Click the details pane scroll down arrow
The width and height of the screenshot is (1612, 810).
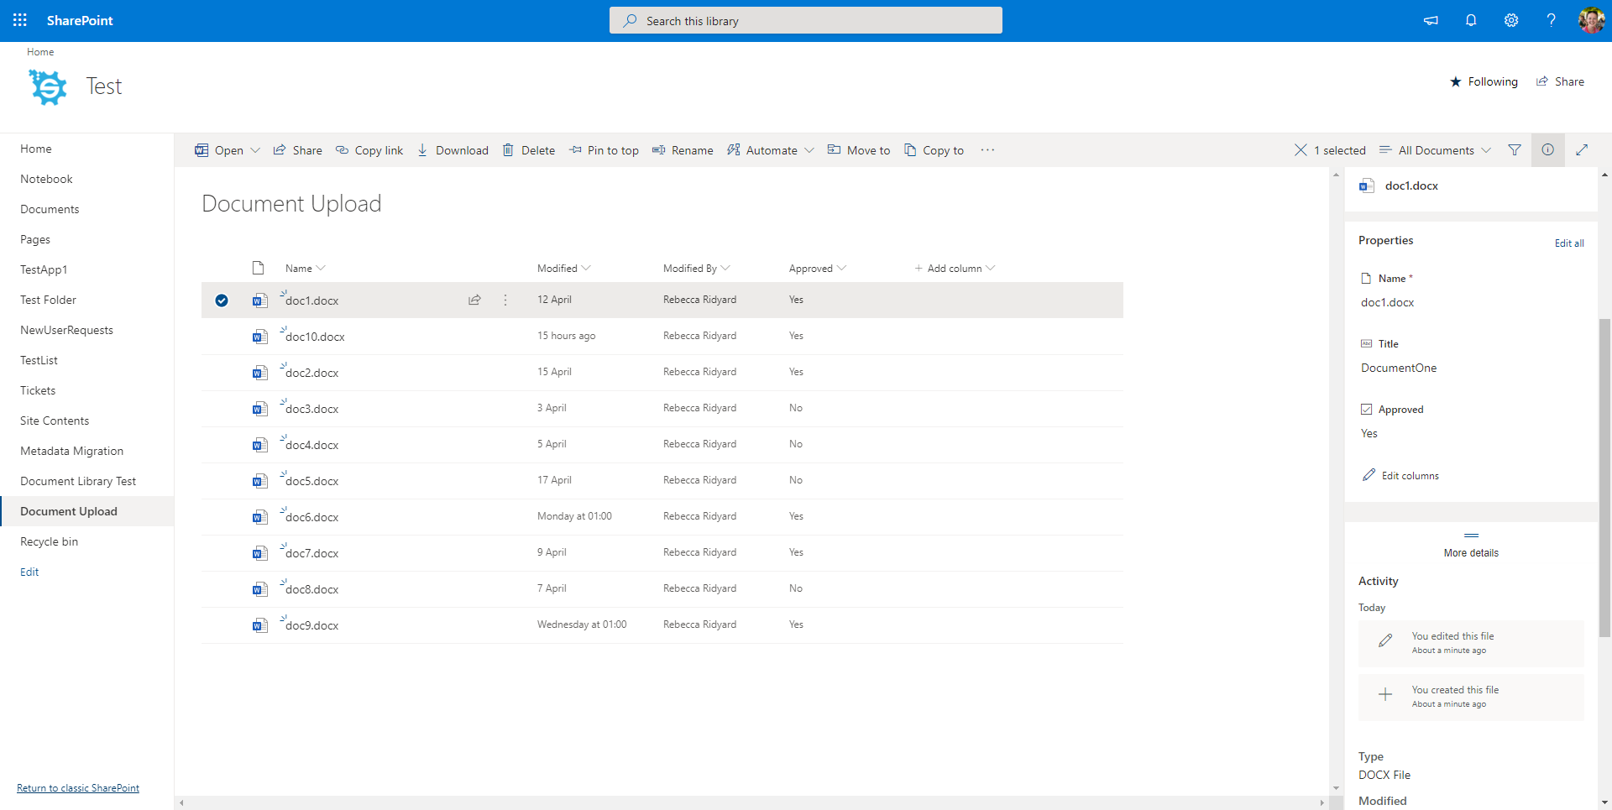pos(1604,802)
